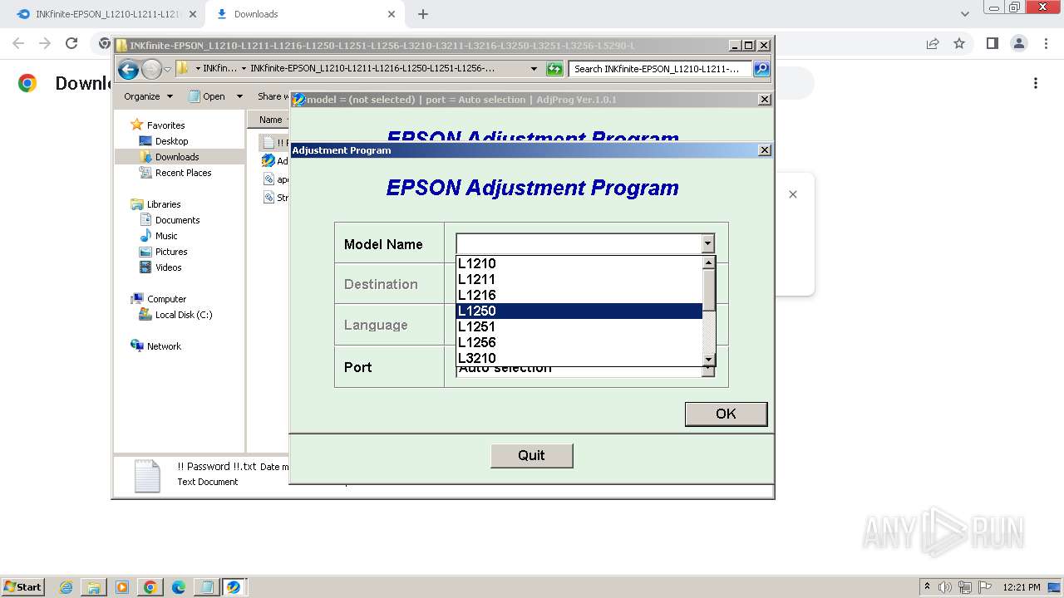Click Open in the Explorer toolbar
1064x598 pixels.
point(207,96)
